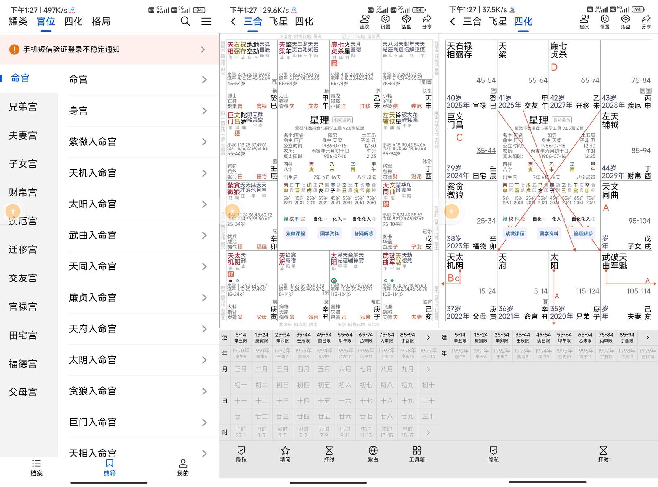Open the hamburger menu beside search

206,22
